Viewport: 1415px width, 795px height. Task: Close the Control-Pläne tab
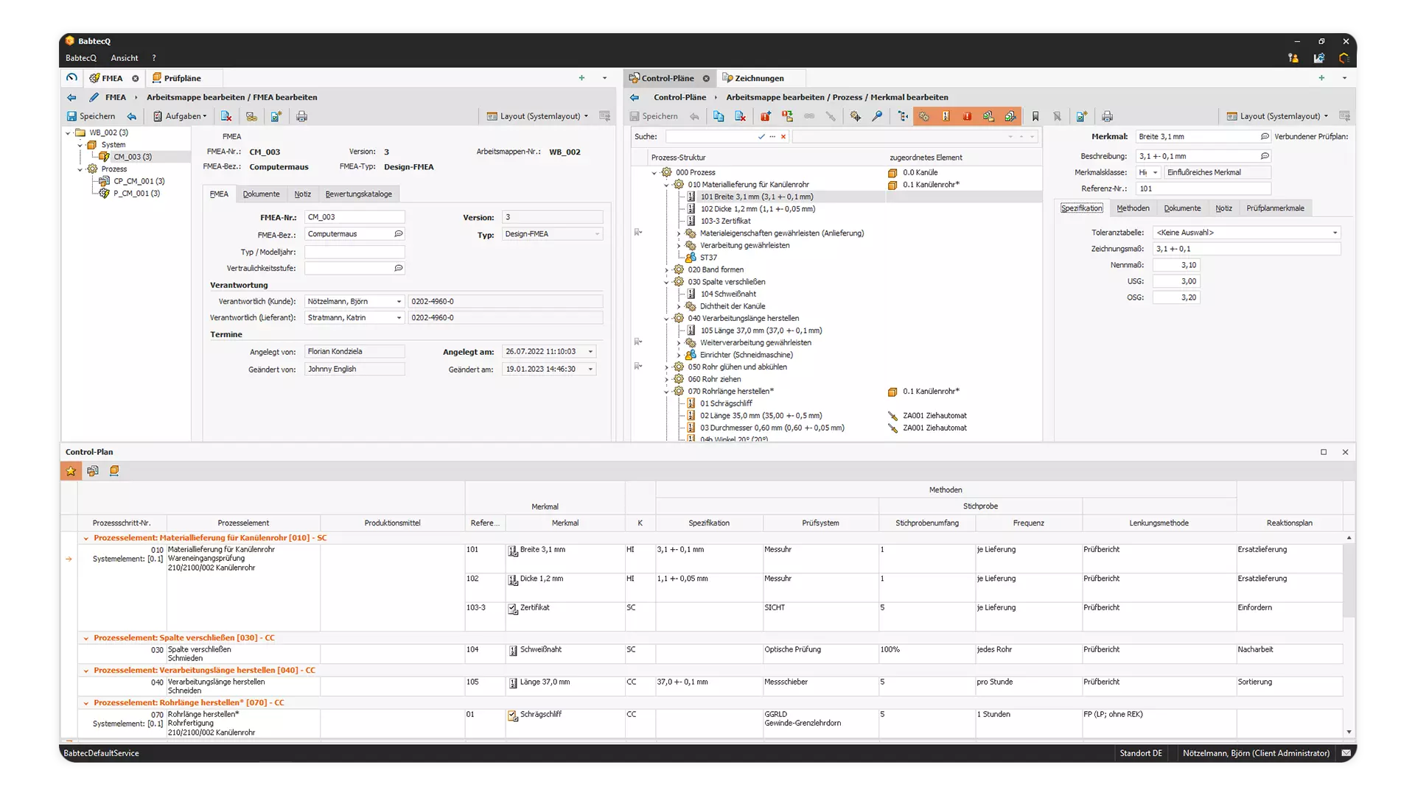[x=706, y=79]
